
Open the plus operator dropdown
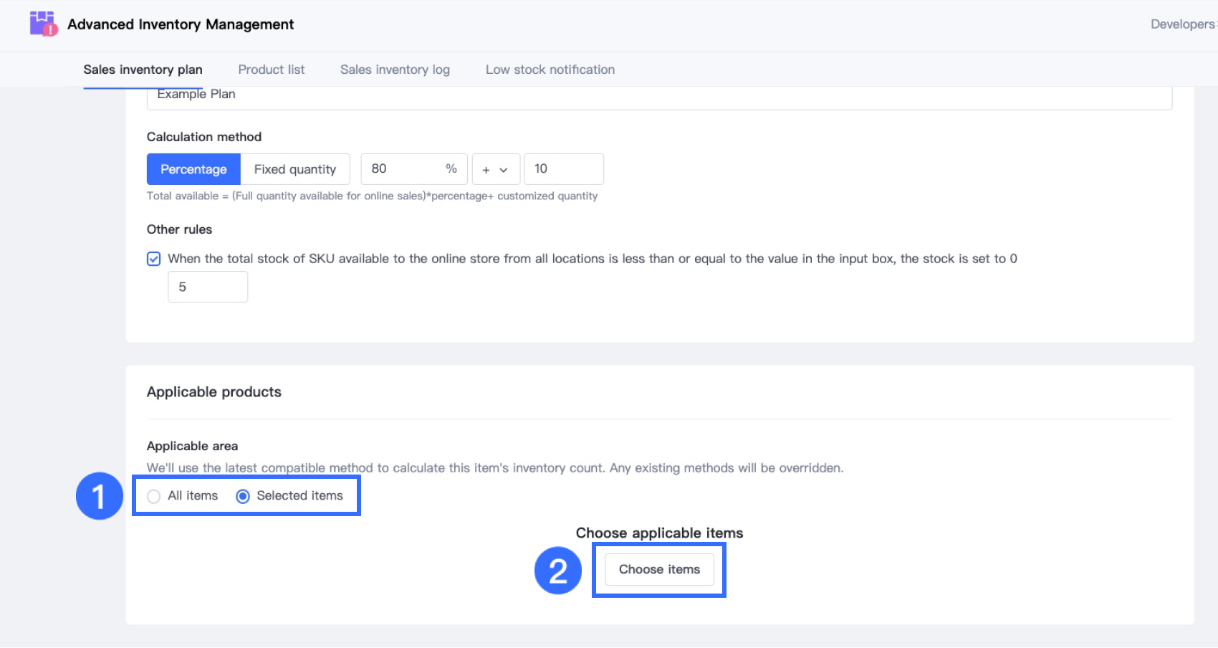coord(495,170)
